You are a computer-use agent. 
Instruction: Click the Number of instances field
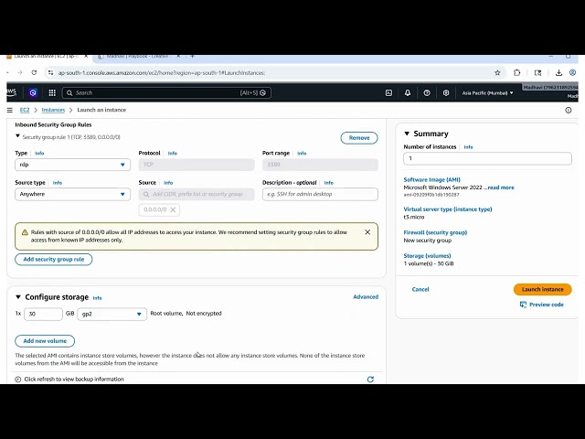click(x=487, y=158)
